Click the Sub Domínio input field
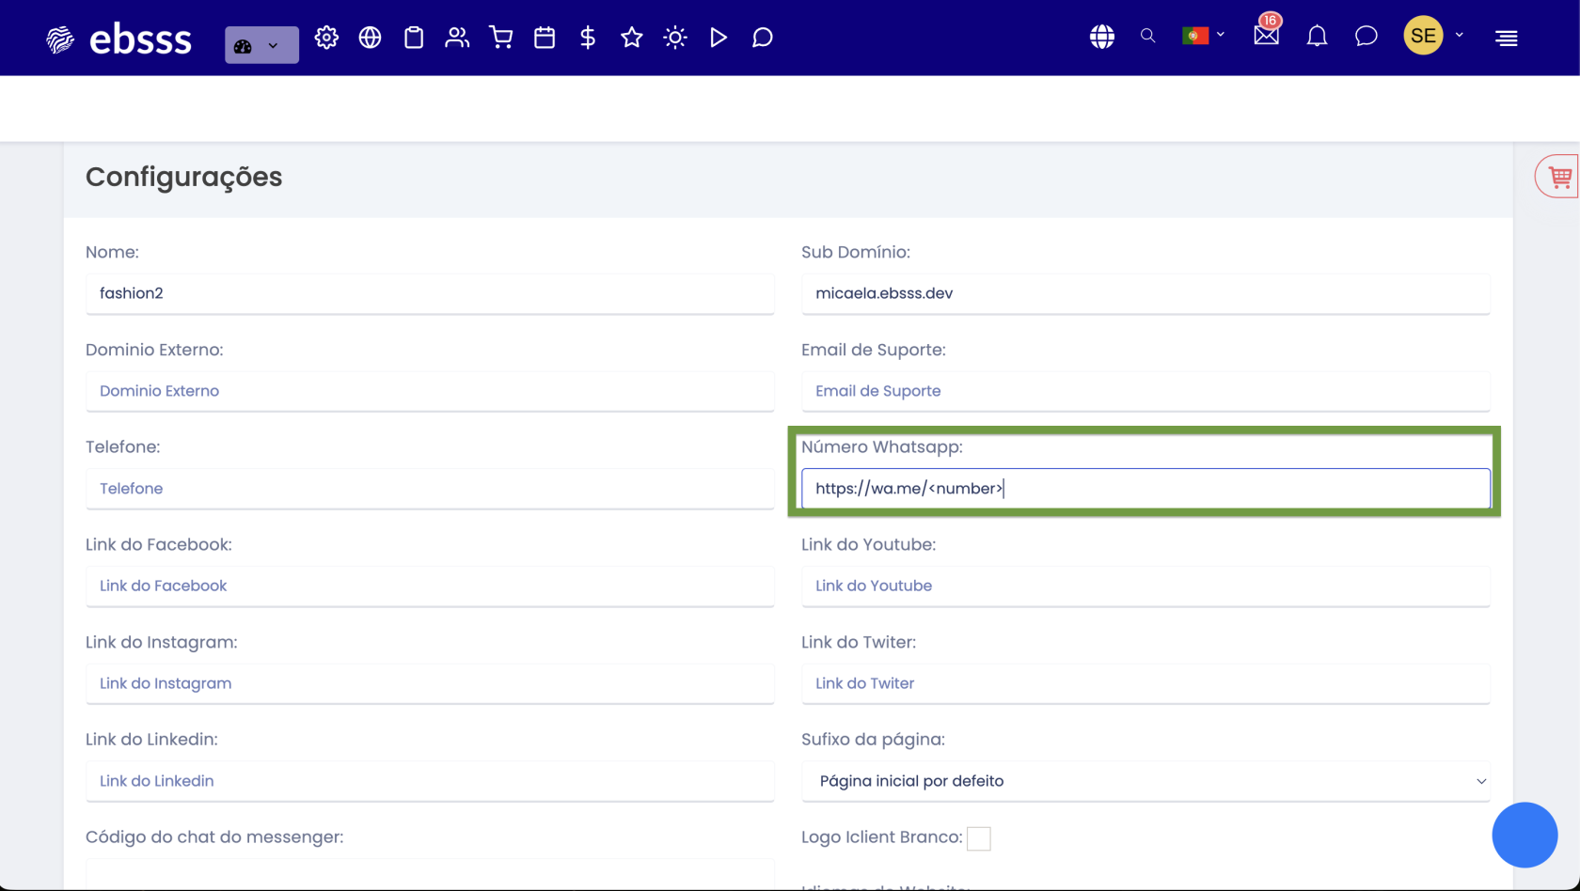The image size is (1580, 891). (x=1145, y=293)
